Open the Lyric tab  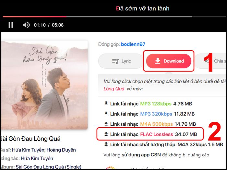coord(121,61)
